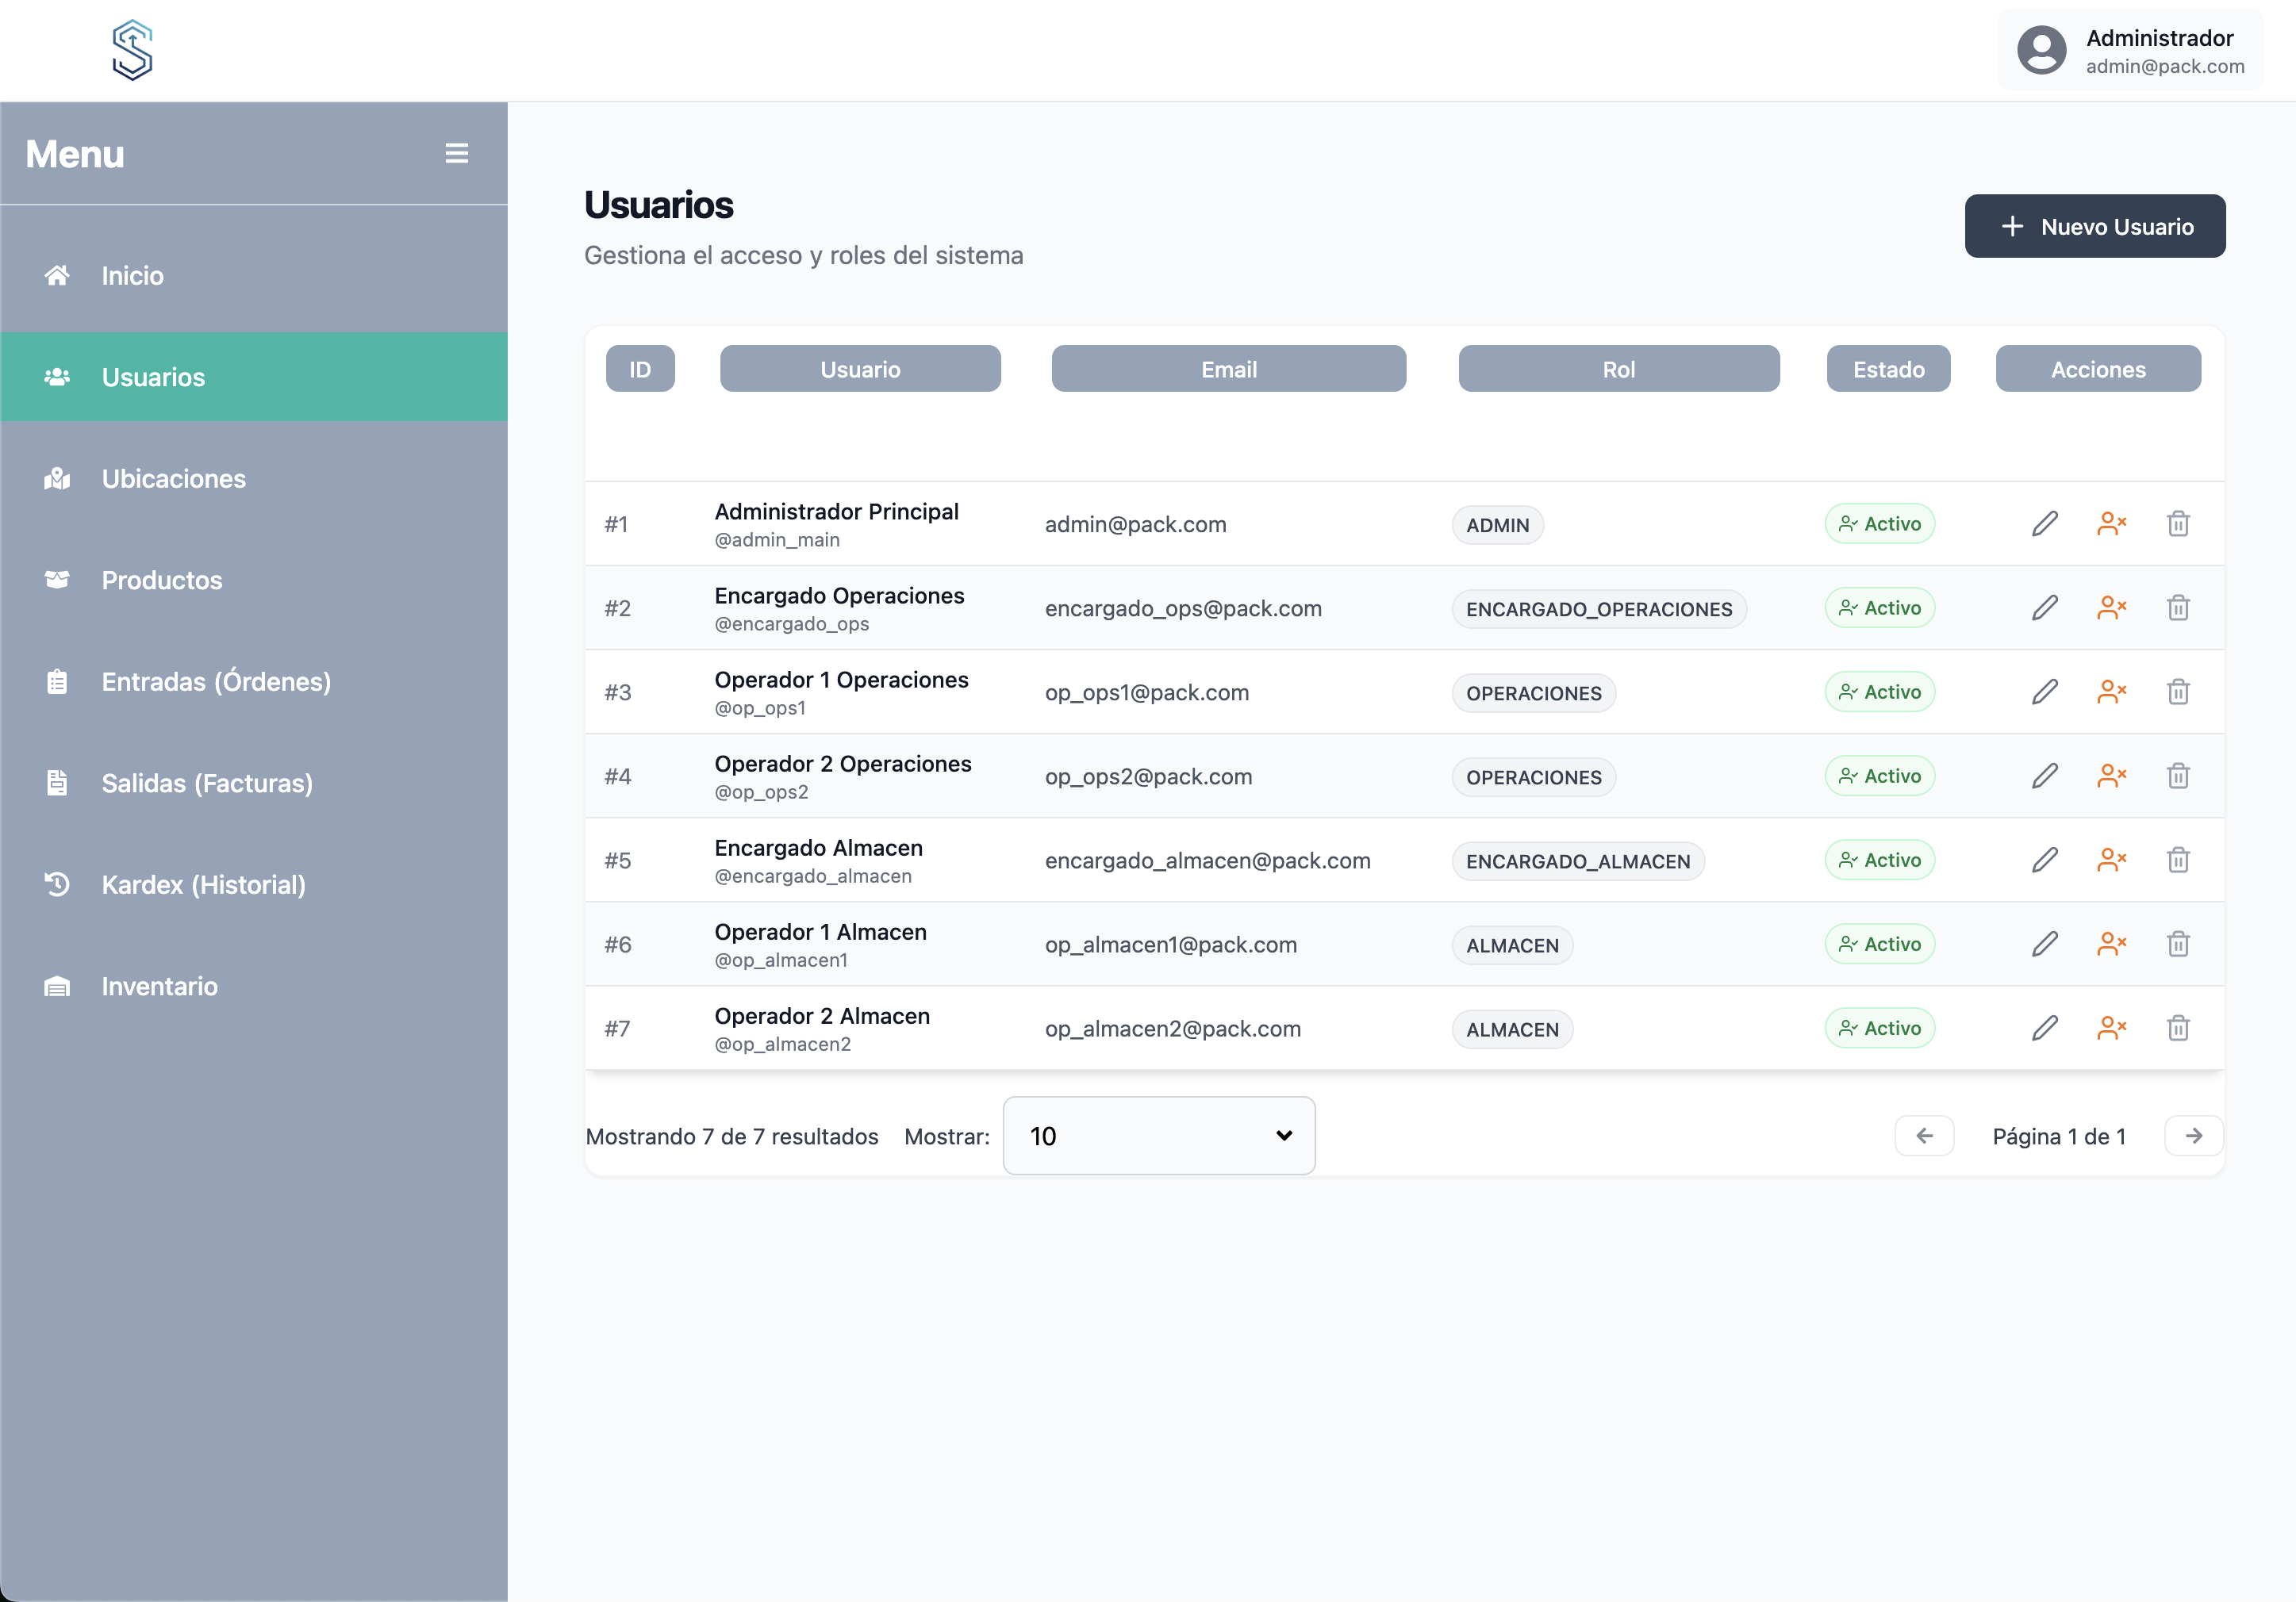Click trash icon for Encargado Operaciones row
2296x1602 pixels.
[2178, 607]
